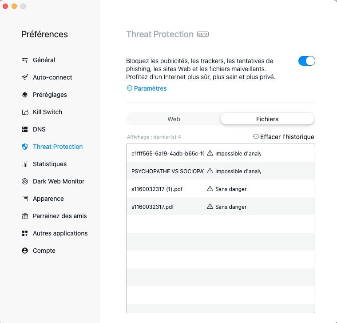The width and height of the screenshot is (337, 323).
Task: Click Effacer l'historique button
Action: [283, 137]
